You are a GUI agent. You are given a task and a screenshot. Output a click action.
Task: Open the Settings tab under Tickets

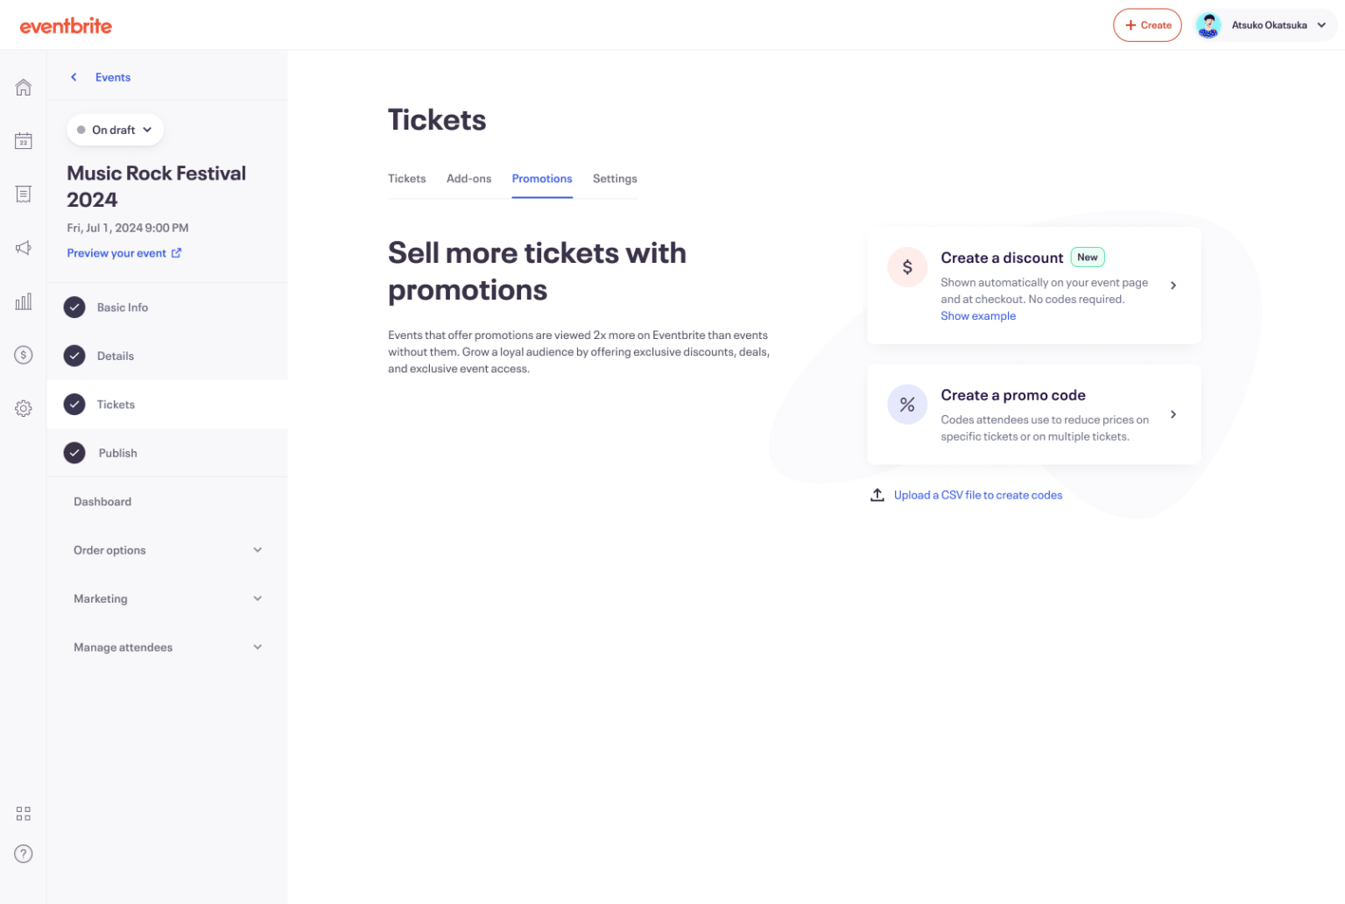(614, 178)
